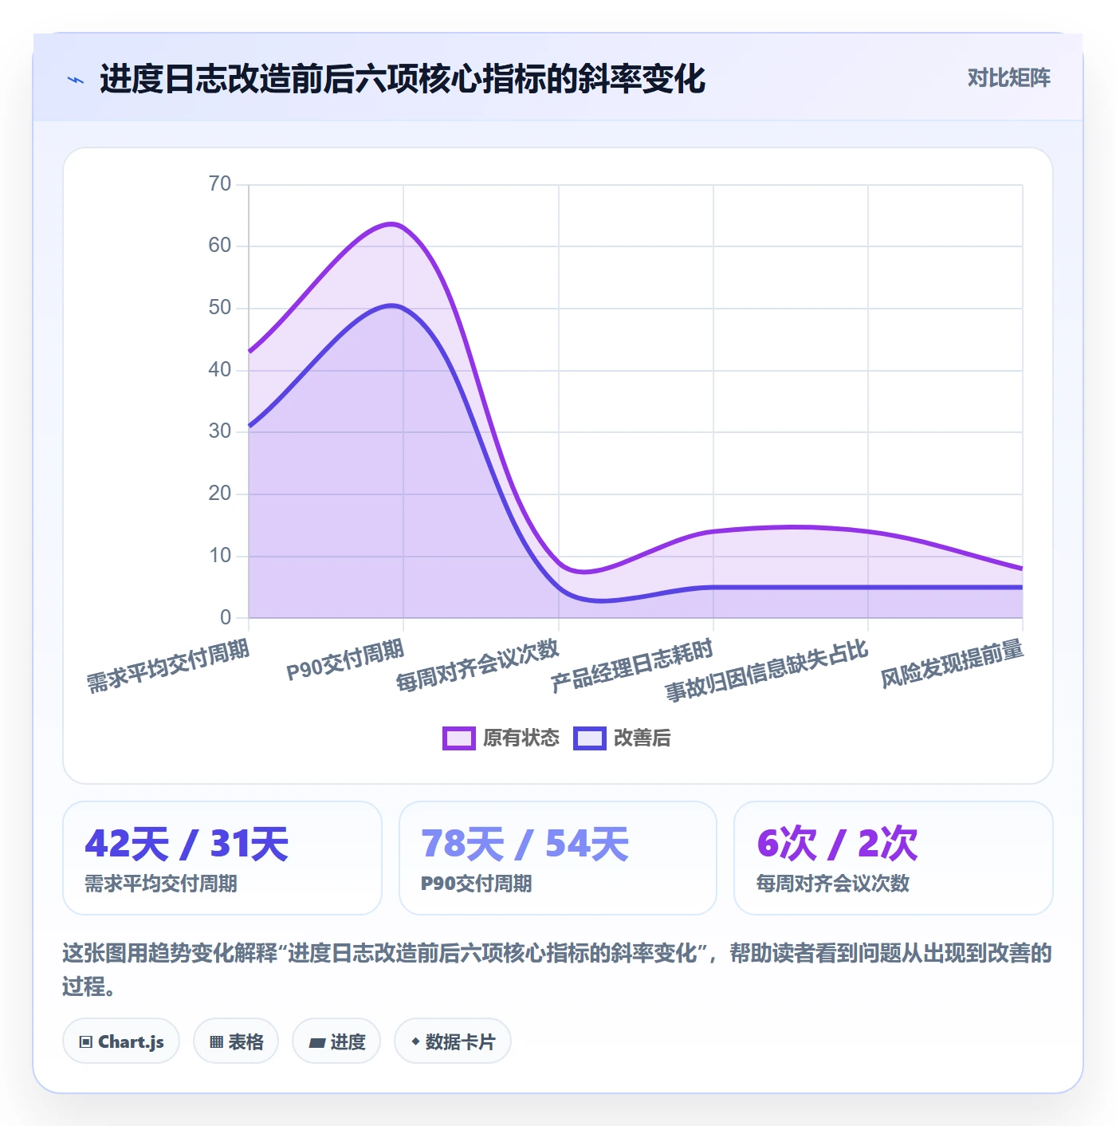Click the Chart.js chip square icon
This screenshot has height=1126, width=1116.
[86, 1042]
